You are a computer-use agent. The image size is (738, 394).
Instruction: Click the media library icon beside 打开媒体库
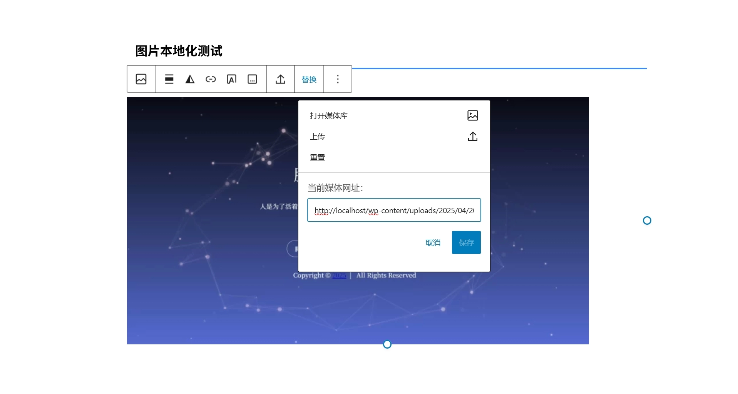[x=472, y=115]
